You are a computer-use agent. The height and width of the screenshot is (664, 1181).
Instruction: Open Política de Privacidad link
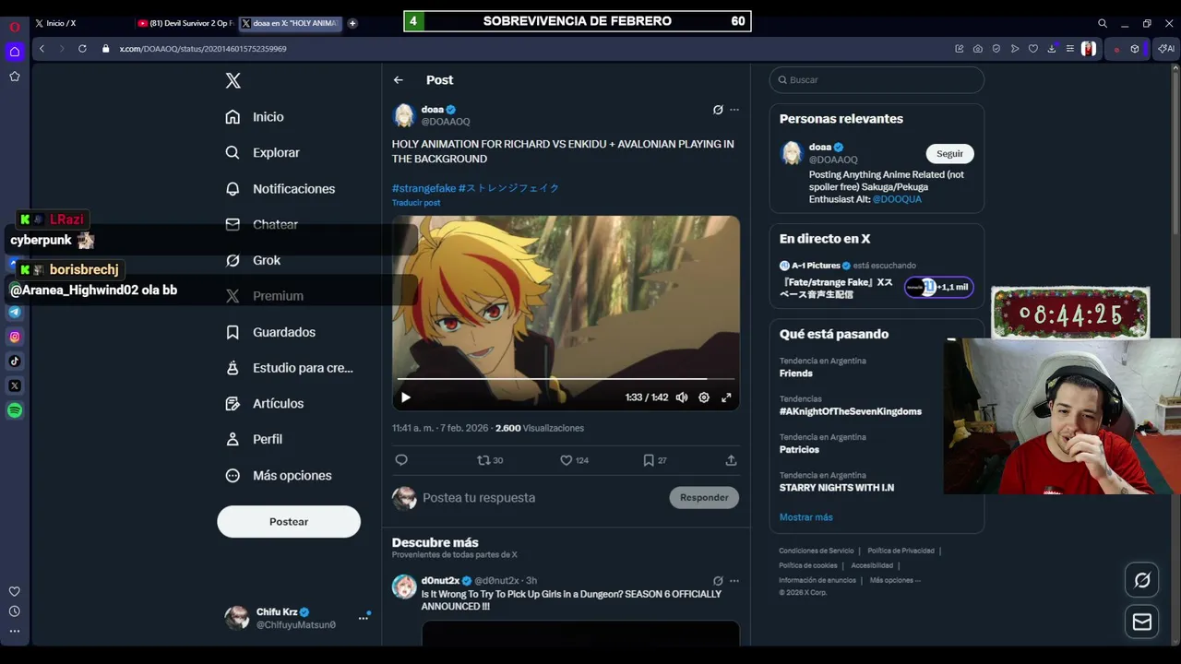coord(901,551)
